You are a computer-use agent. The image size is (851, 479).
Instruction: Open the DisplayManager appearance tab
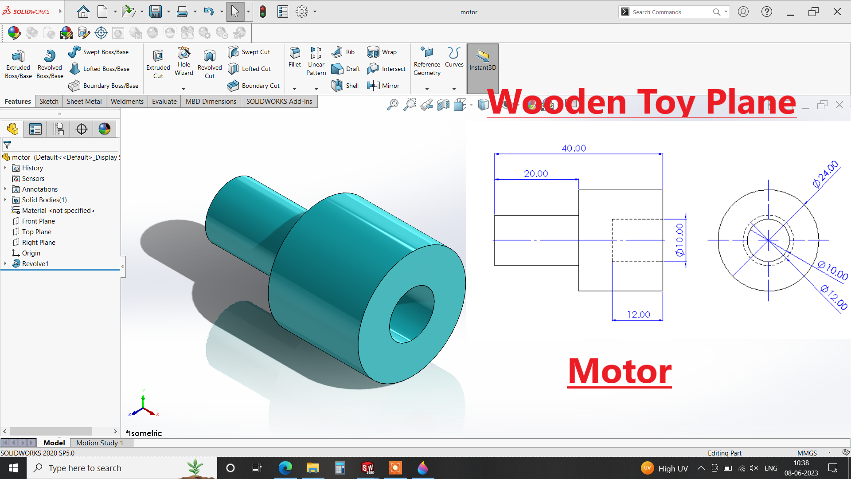pyautogui.click(x=105, y=129)
